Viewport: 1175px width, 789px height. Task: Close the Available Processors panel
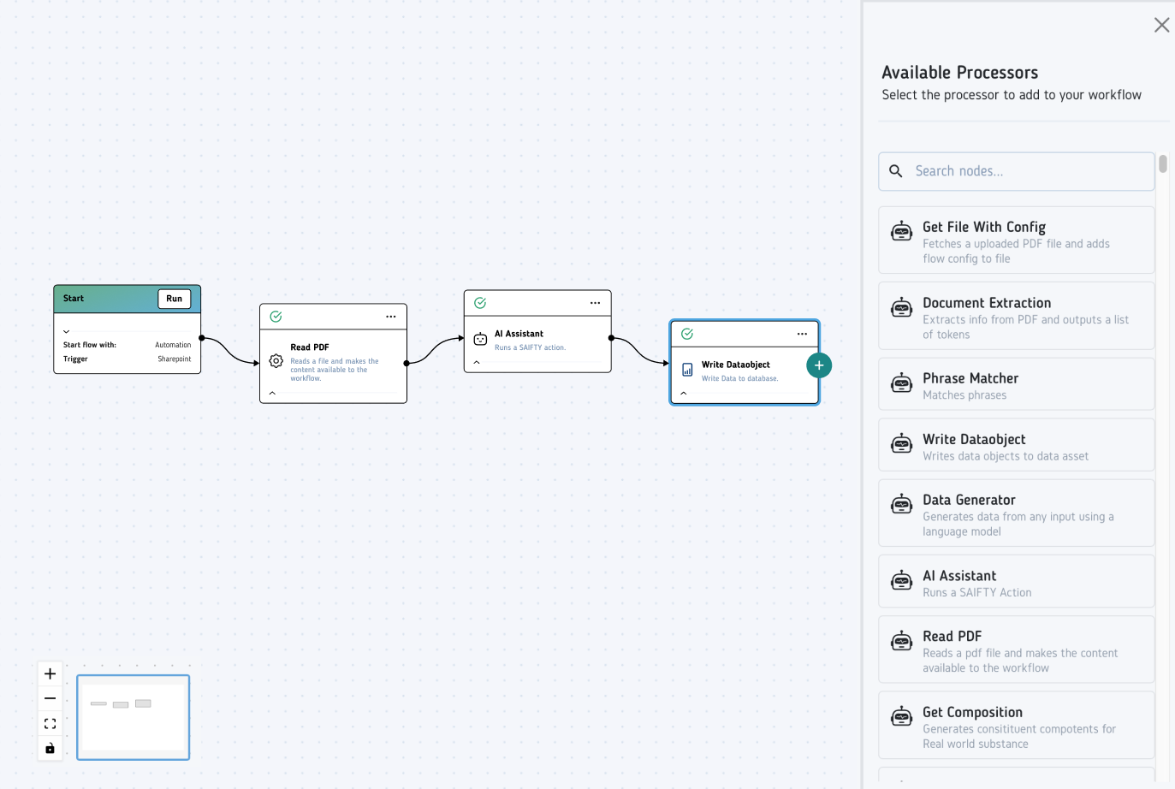(x=1161, y=25)
